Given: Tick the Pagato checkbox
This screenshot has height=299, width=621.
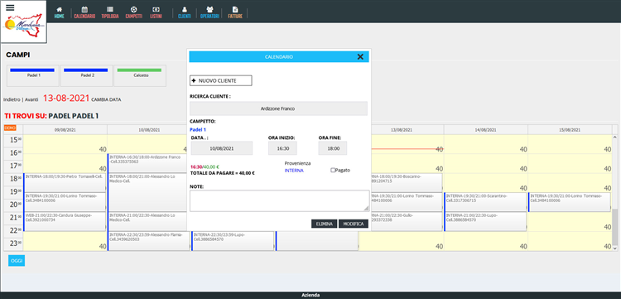Looking at the screenshot, I should [x=333, y=171].
